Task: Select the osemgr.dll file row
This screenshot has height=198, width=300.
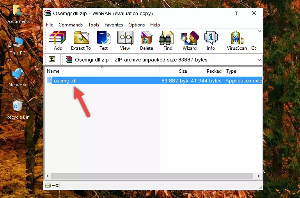Action: (153, 81)
